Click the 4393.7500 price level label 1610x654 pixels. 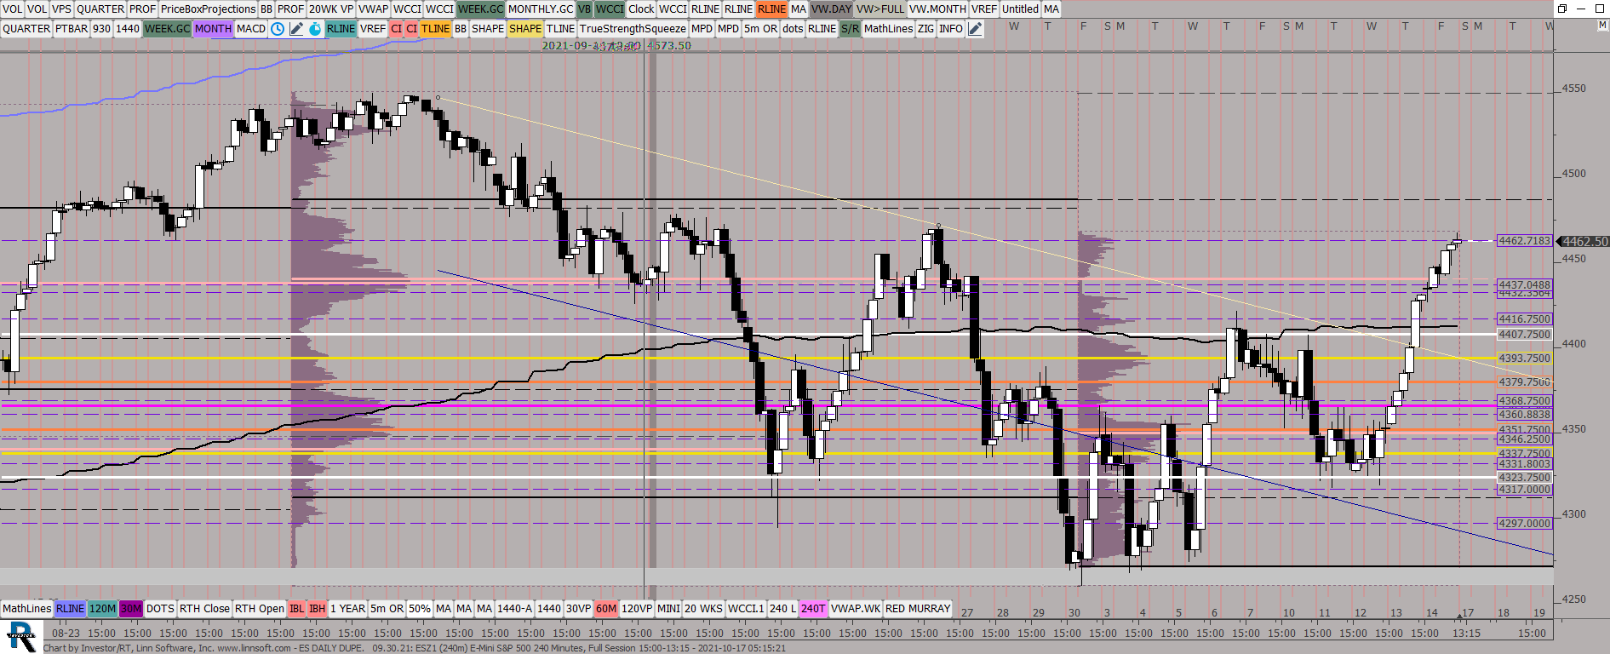pos(1525,359)
